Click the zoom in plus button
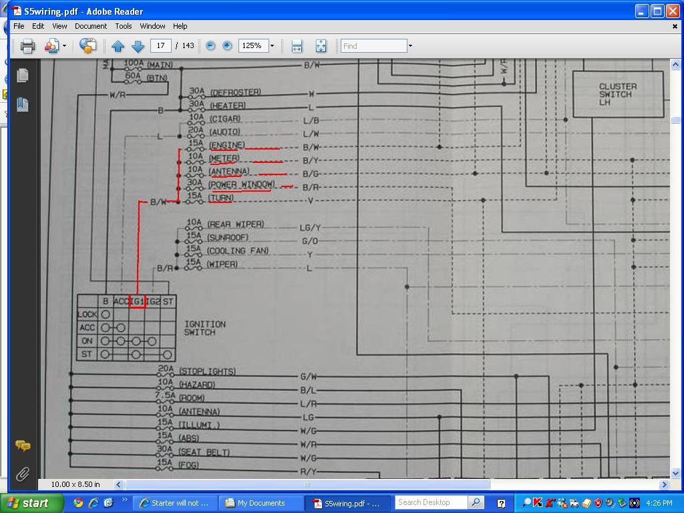The image size is (684, 513). pyautogui.click(x=227, y=46)
